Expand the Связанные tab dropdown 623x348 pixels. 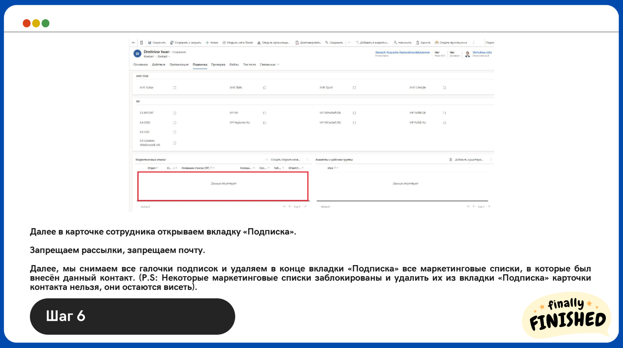[x=270, y=65]
